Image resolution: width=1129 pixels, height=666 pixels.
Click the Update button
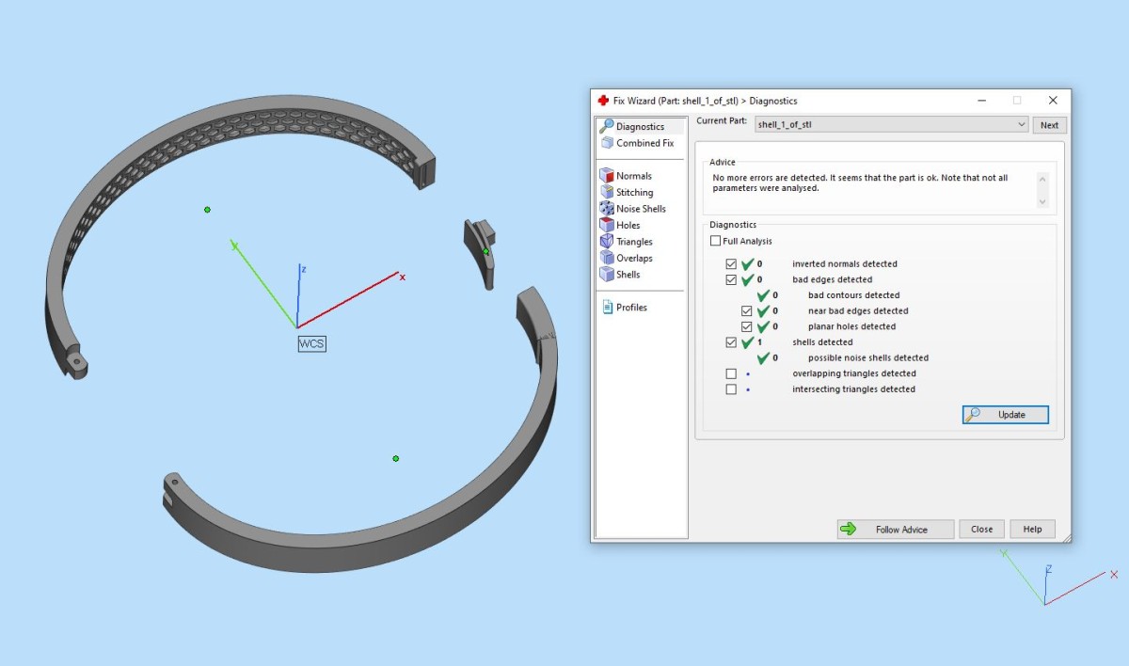[x=1005, y=415]
